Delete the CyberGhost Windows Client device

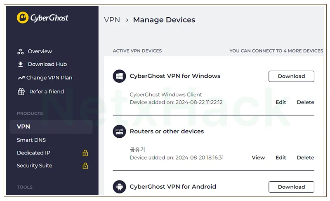point(305,102)
